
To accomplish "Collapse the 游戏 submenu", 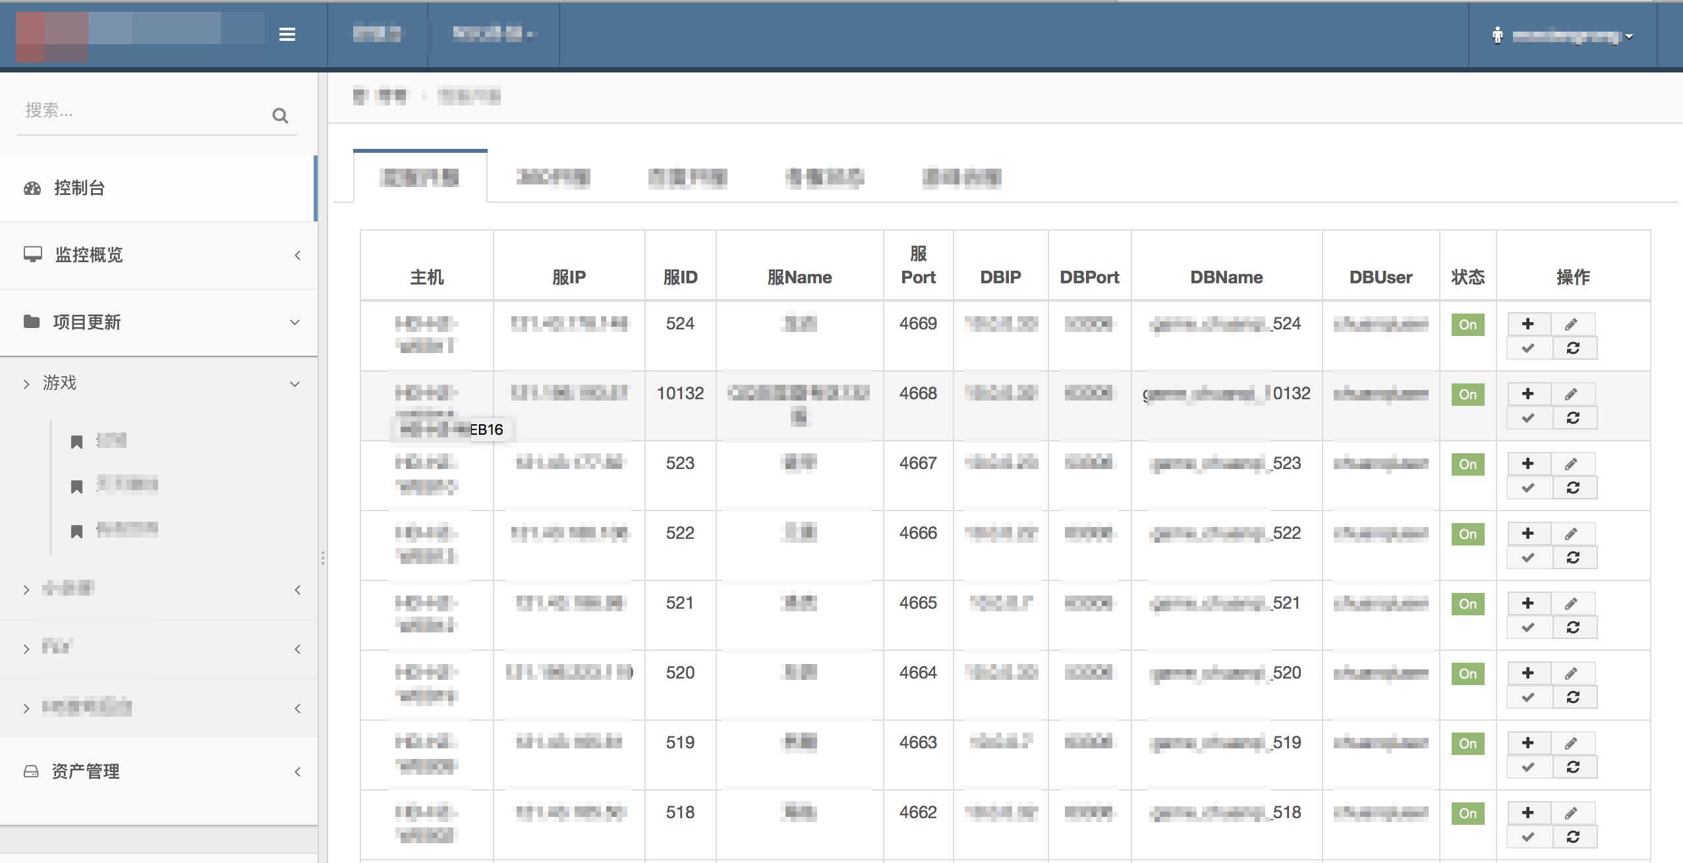I will point(158,383).
